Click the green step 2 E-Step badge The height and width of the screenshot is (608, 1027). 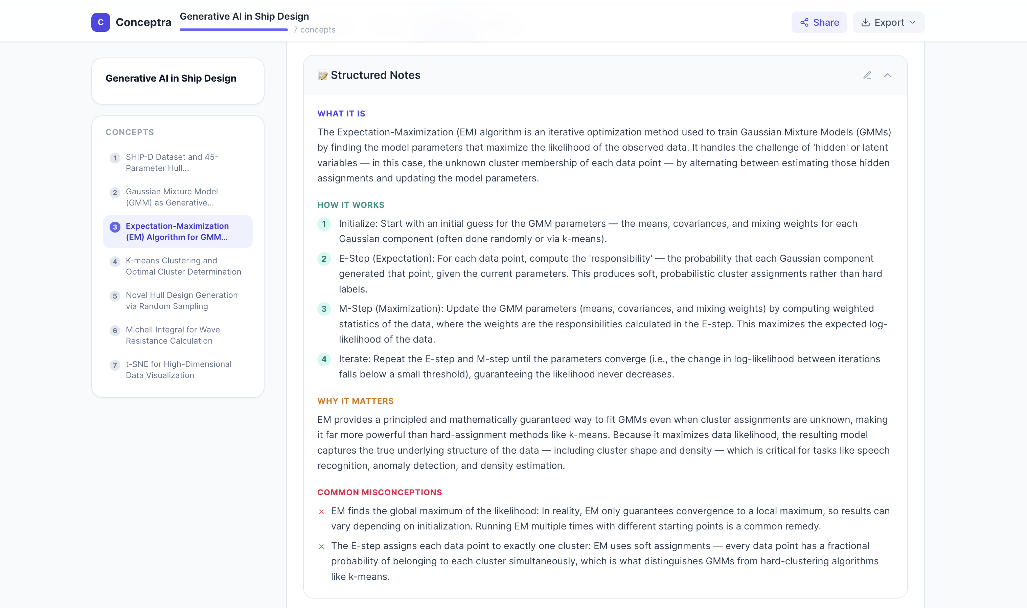[x=324, y=259]
